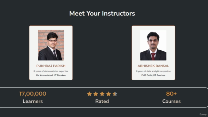
Task: Click the first rating star
Action: pyautogui.click(x=89, y=94)
